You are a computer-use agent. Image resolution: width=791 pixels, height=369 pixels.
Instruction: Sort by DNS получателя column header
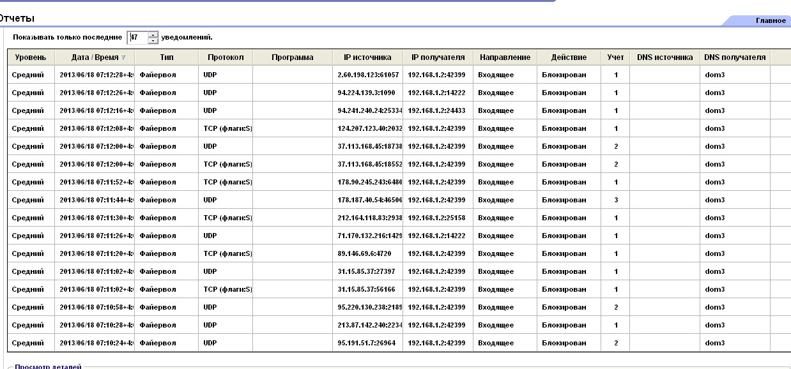[x=735, y=57]
